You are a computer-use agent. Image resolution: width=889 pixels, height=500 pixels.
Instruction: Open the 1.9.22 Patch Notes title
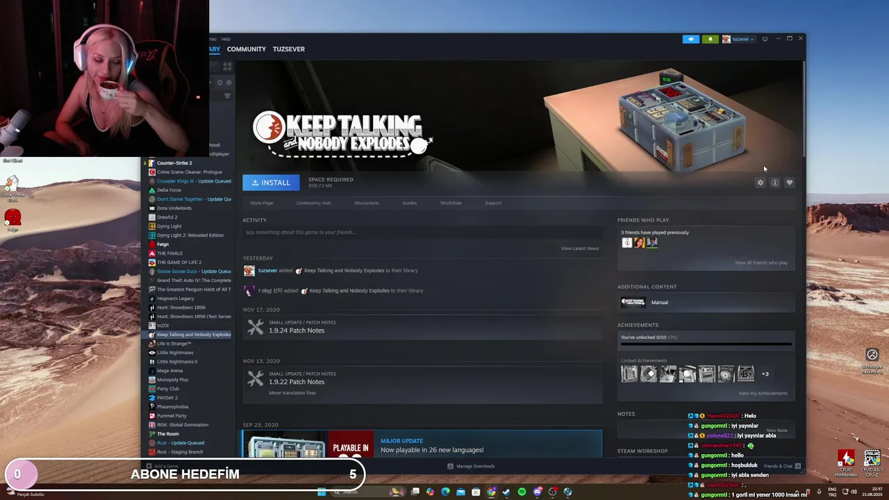297,382
